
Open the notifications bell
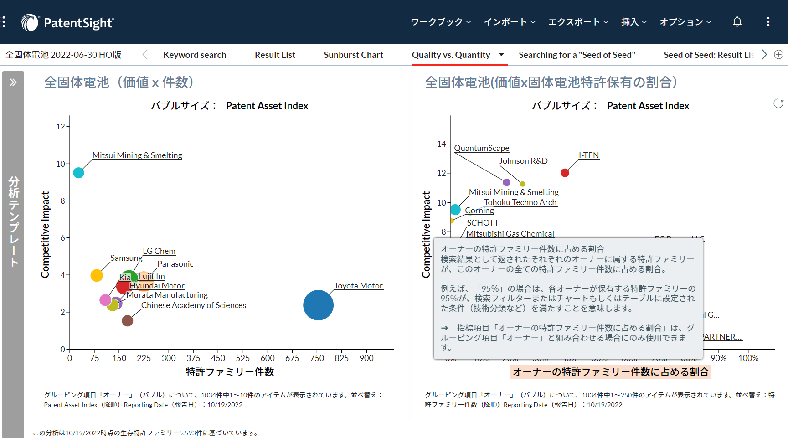point(737,21)
